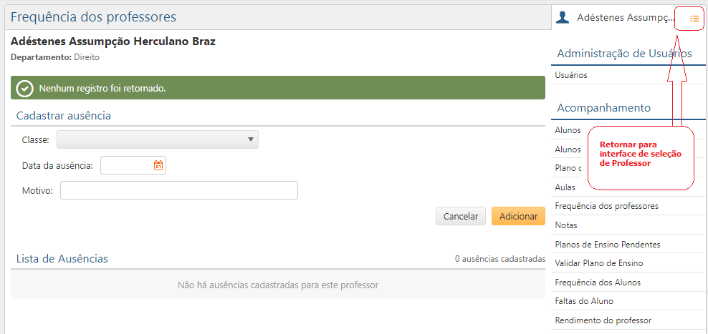Go to Aulas in the sidebar
This screenshot has height=334, width=708.
click(x=565, y=187)
